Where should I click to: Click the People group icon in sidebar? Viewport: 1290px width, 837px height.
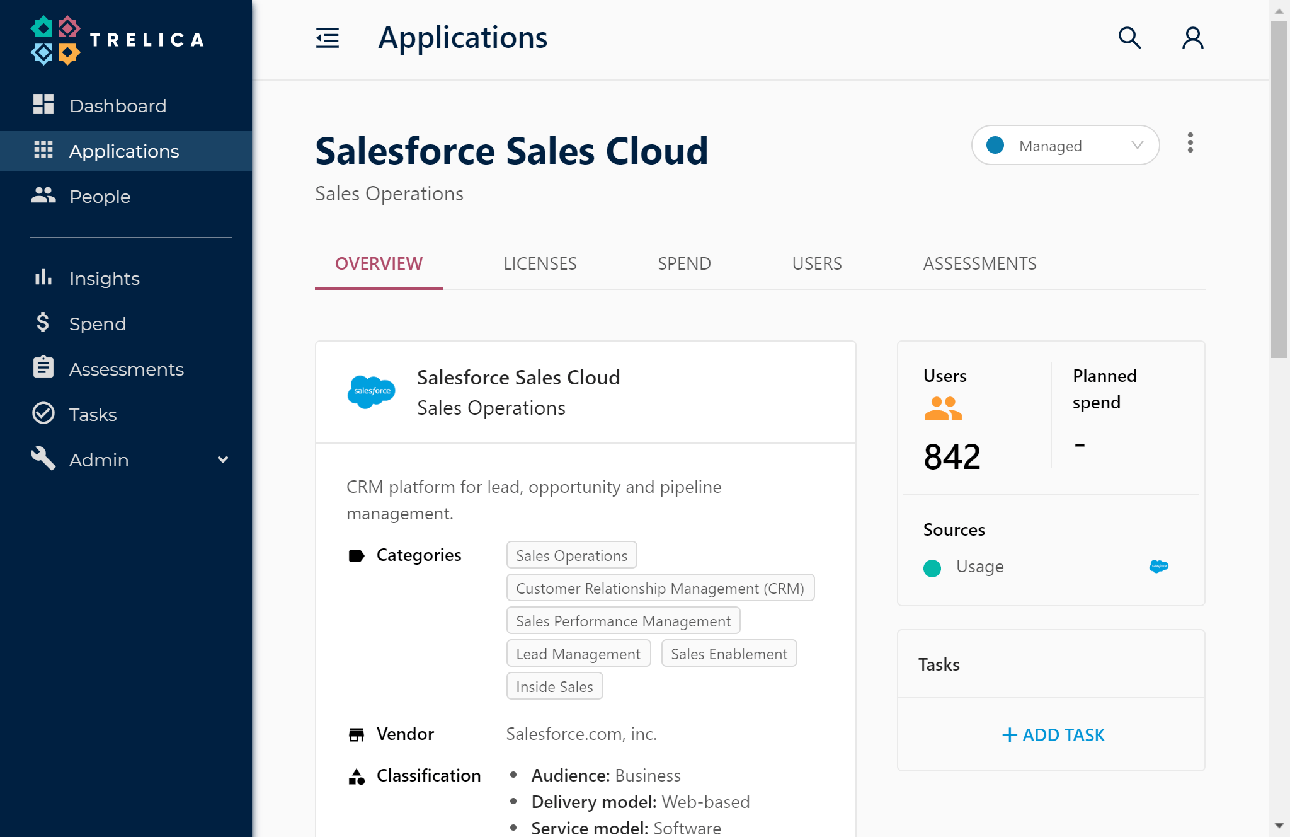coord(43,195)
